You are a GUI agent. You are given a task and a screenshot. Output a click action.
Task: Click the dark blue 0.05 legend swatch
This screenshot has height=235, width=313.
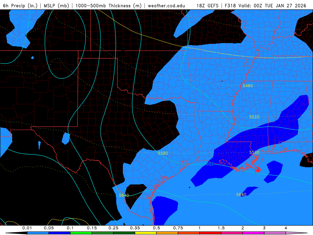click(x=59, y=233)
